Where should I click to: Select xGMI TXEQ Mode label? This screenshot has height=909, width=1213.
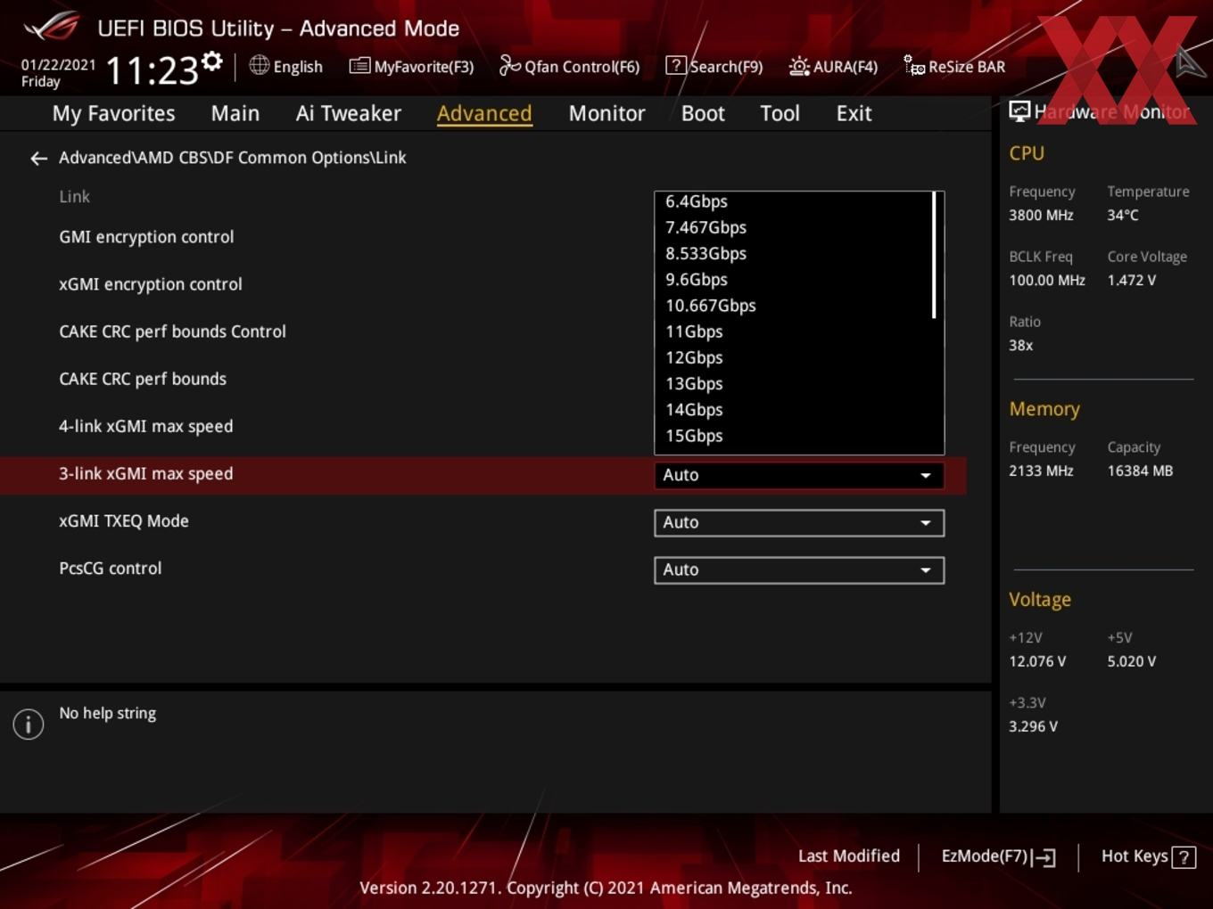click(x=124, y=521)
